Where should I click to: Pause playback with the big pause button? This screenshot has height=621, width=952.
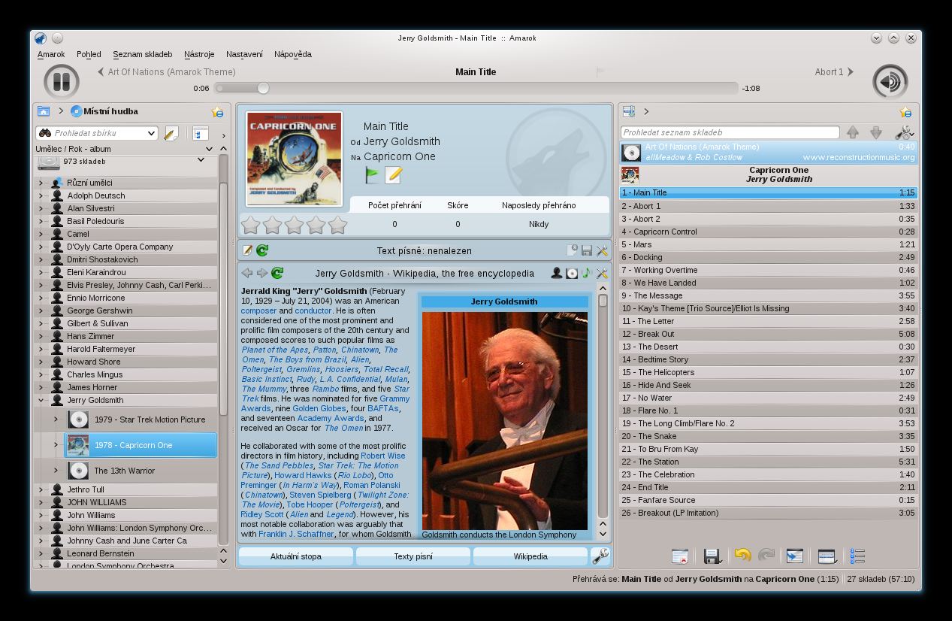click(62, 82)
